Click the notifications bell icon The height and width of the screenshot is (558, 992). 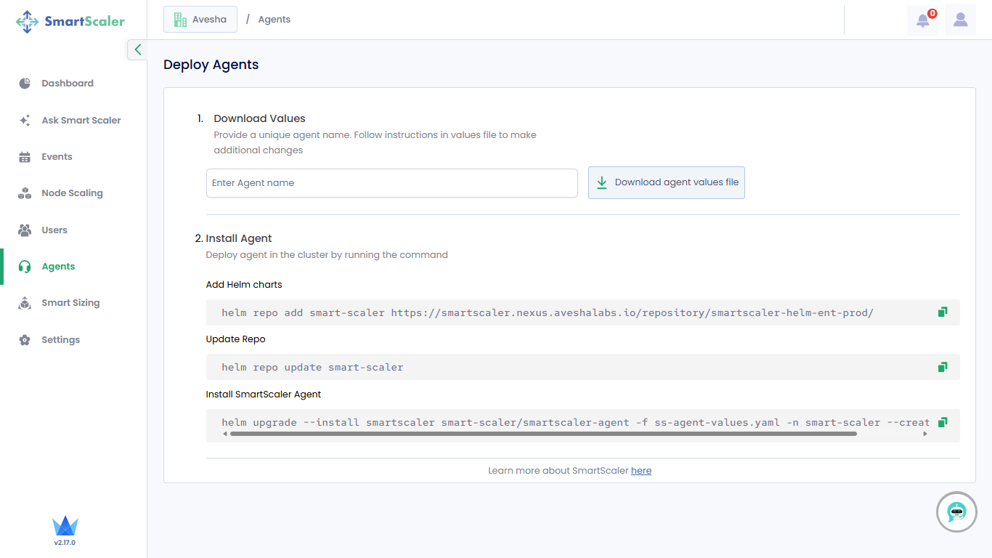[x=922, y=20]
